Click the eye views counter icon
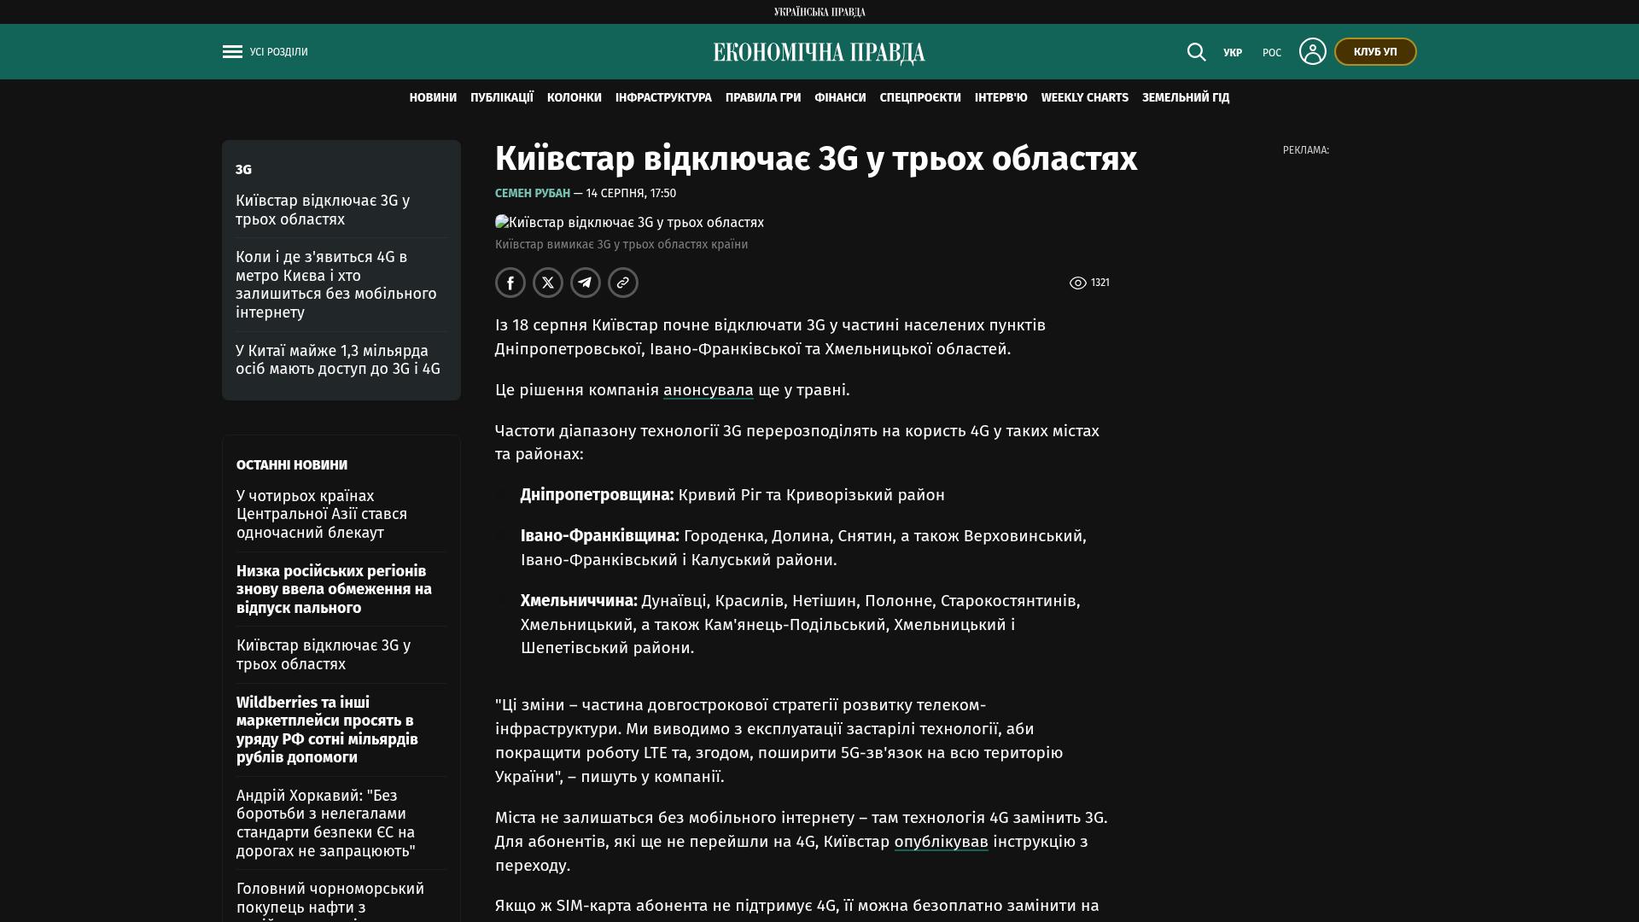The width and height of the screenshot is (1639, 922). point(1077,283)
